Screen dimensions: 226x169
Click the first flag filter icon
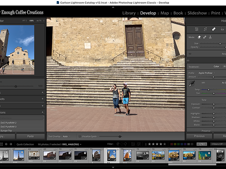pos(118,144)
